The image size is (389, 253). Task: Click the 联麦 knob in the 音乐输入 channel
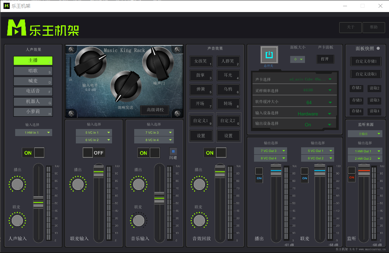click(x=138, y=220)
